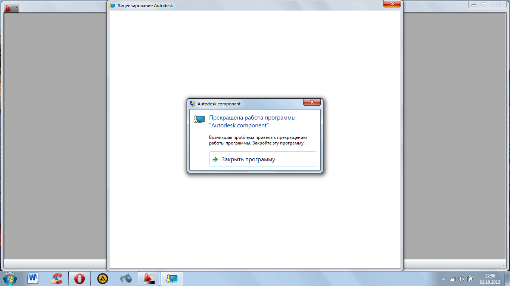The height and width of the screenshot is (286, 510).
Task: Open network signal tray icon
Action: (x=453, y=279)
